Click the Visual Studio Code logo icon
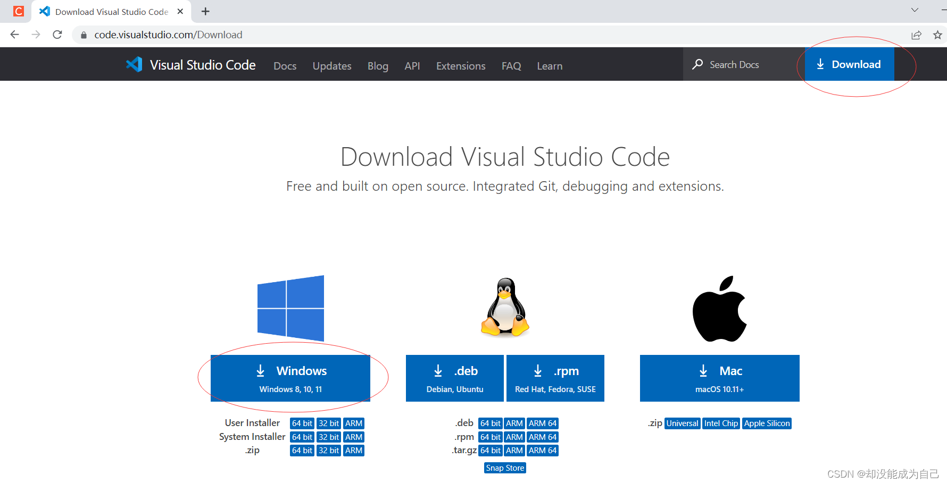947x484 pixels. (x=134, y=64)
